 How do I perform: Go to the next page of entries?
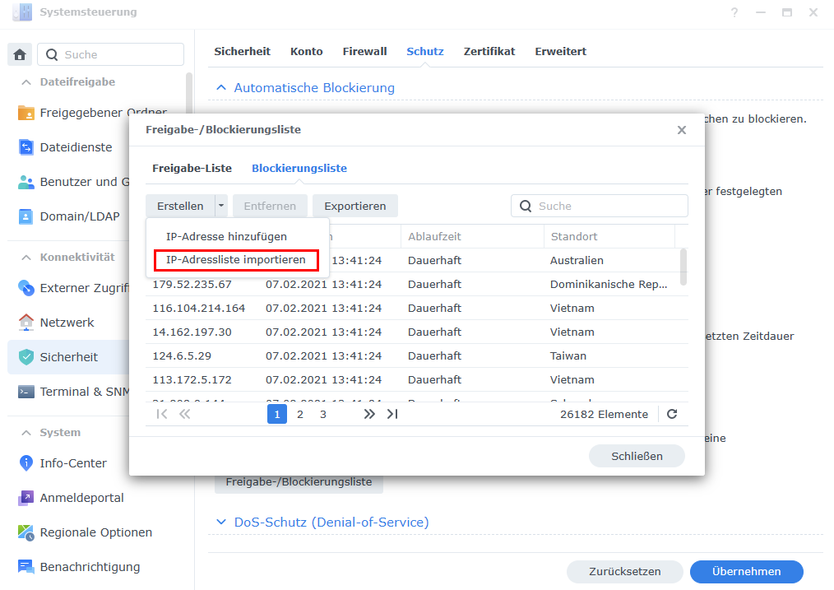[x=369, y=415]
